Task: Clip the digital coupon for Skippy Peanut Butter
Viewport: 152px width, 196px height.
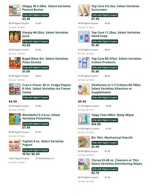Action: (36, 15)
